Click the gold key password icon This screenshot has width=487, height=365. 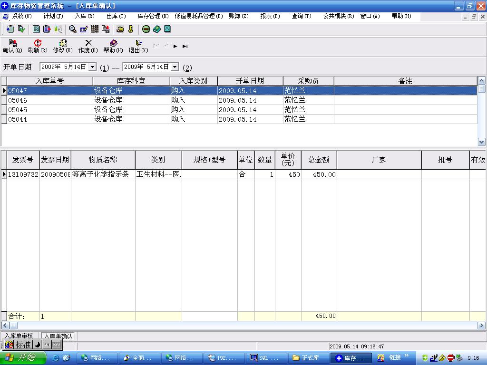pyautogui.click(x=131, y=29)
